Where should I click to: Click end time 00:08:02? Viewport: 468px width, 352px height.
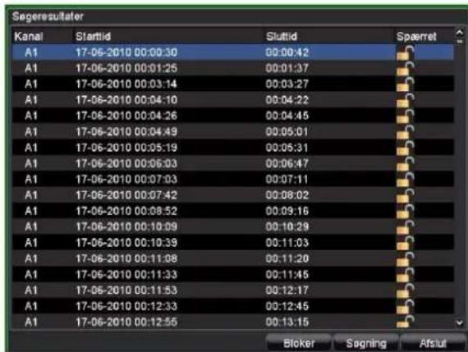[287, 195]
